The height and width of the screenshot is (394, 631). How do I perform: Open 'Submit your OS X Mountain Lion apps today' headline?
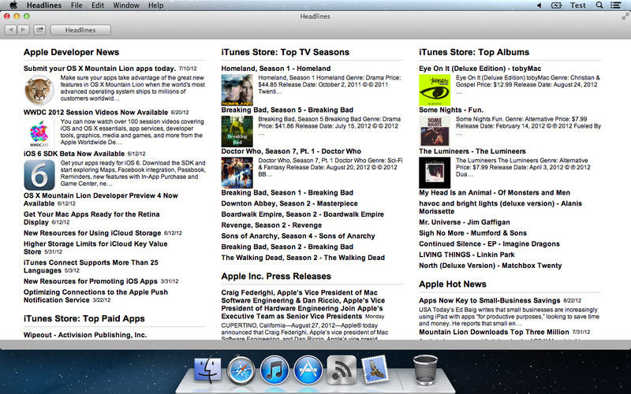99,69
